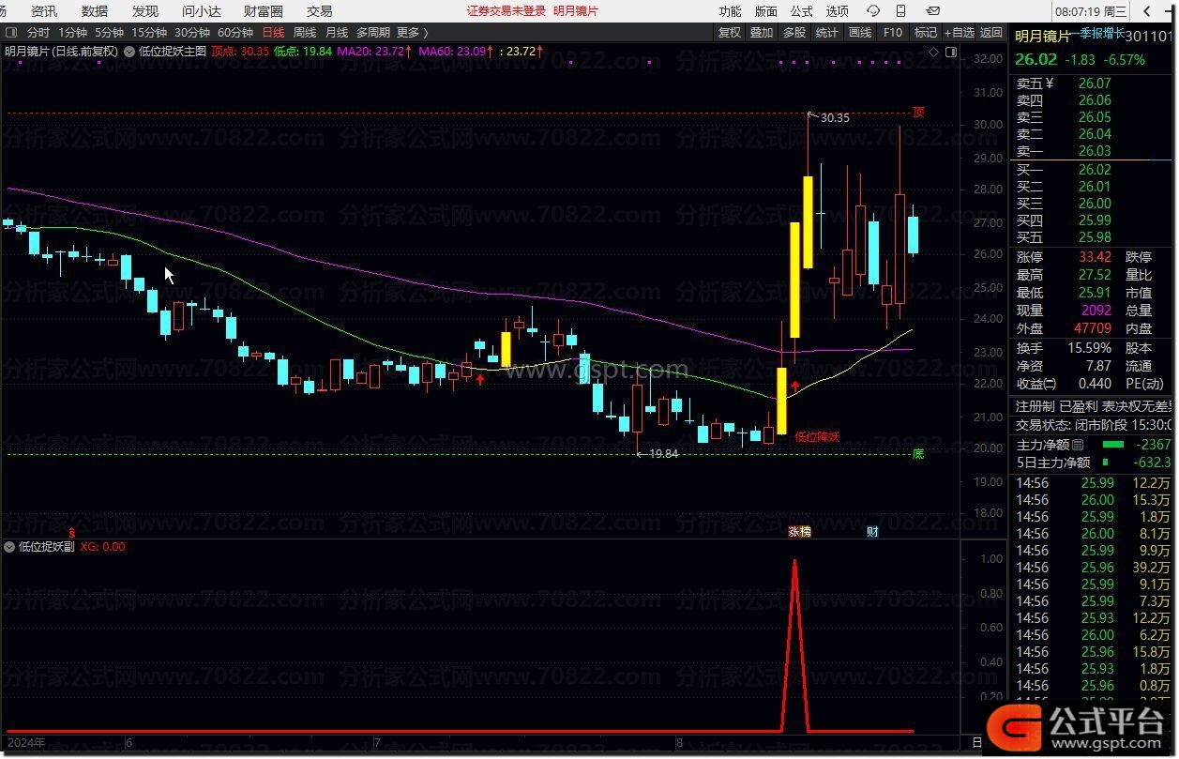Switch to 5分钟 chart period
This screenshot has height=759, width=1179.
(109, 32)
